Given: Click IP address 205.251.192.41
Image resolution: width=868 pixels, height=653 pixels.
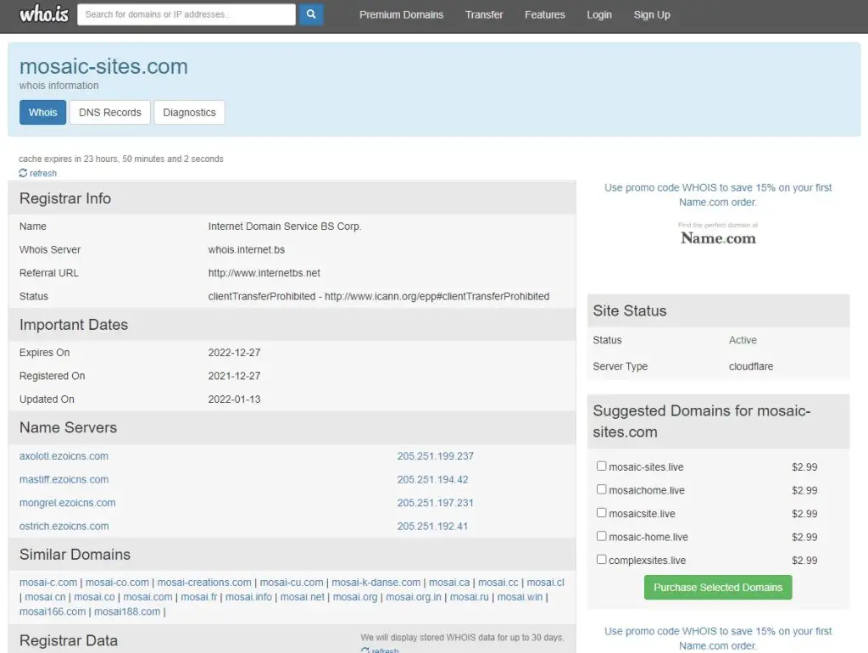Looking at the screenshot, I should tap(432, 526).
